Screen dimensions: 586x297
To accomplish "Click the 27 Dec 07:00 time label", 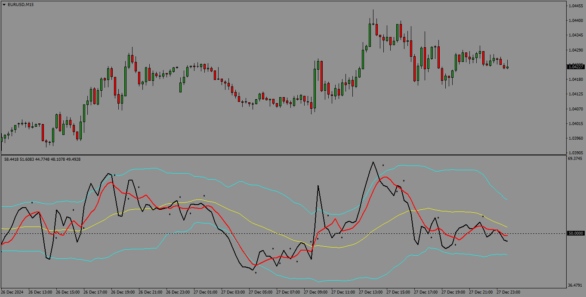I will pyautogui.click(x=288, y=292).
